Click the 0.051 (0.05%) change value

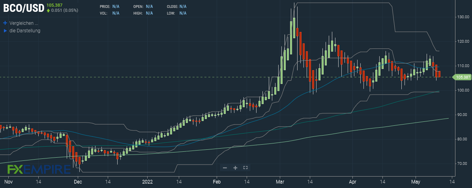tap(65, 10)
